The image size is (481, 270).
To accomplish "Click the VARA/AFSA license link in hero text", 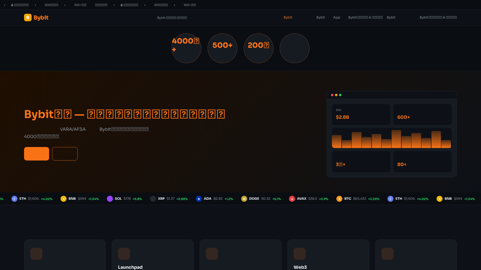I will tap(73, 129).
